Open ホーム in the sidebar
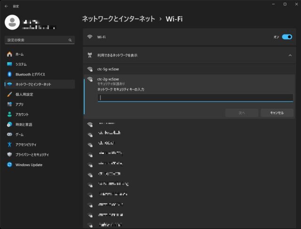301x229 pixels. 40,54
